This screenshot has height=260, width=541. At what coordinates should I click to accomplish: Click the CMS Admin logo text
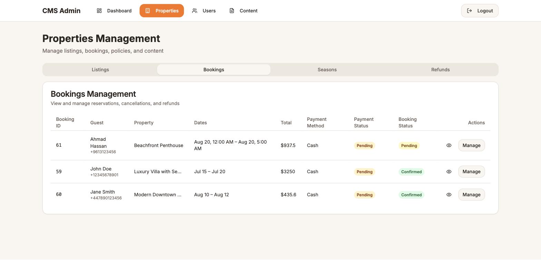point(61,11)
